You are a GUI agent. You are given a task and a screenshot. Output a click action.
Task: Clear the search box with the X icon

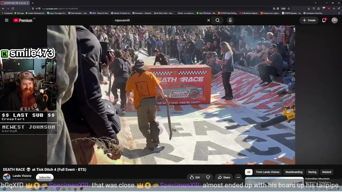click(x=209, y=20)
